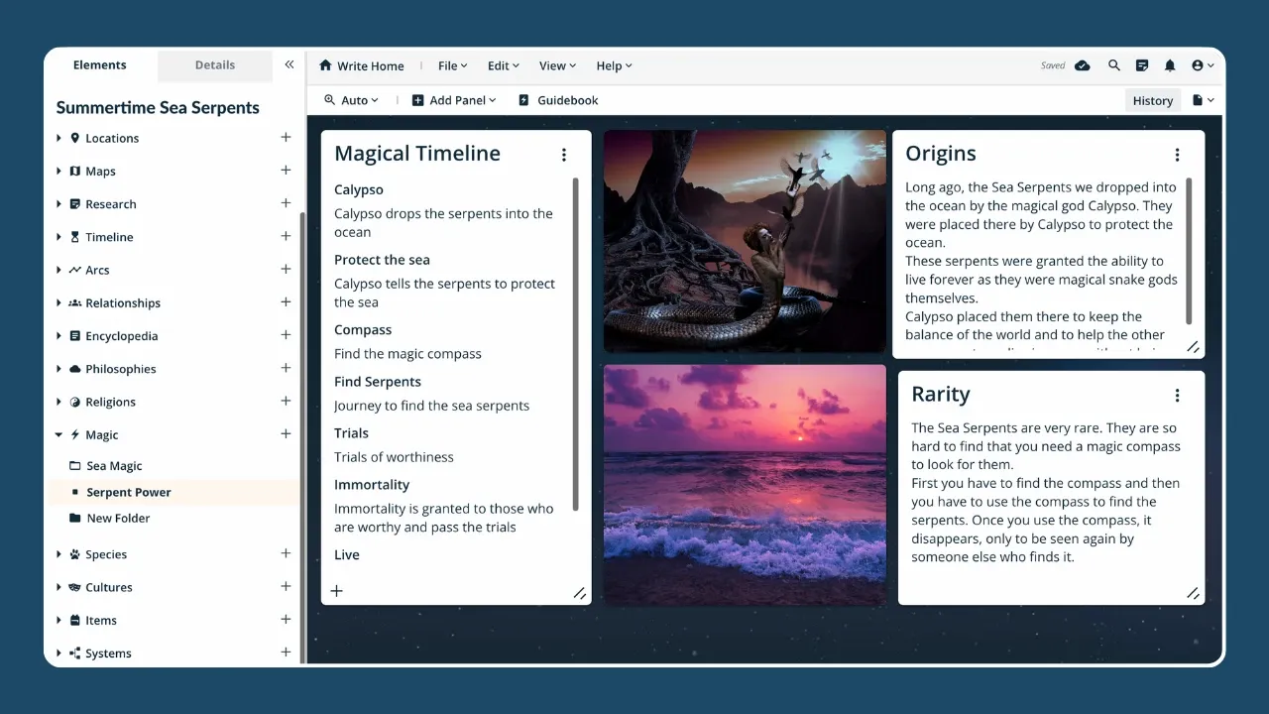Add a new entry to the Magical Timeline
The image size is (1269, 714).
tap(337, 590)
